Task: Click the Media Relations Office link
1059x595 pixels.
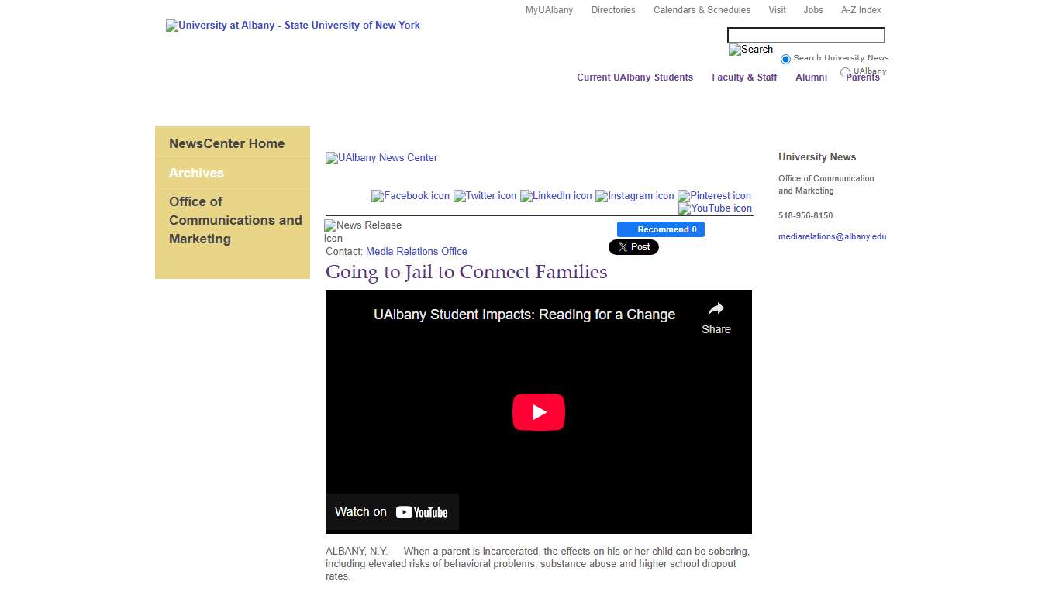Action: [416, 251]
